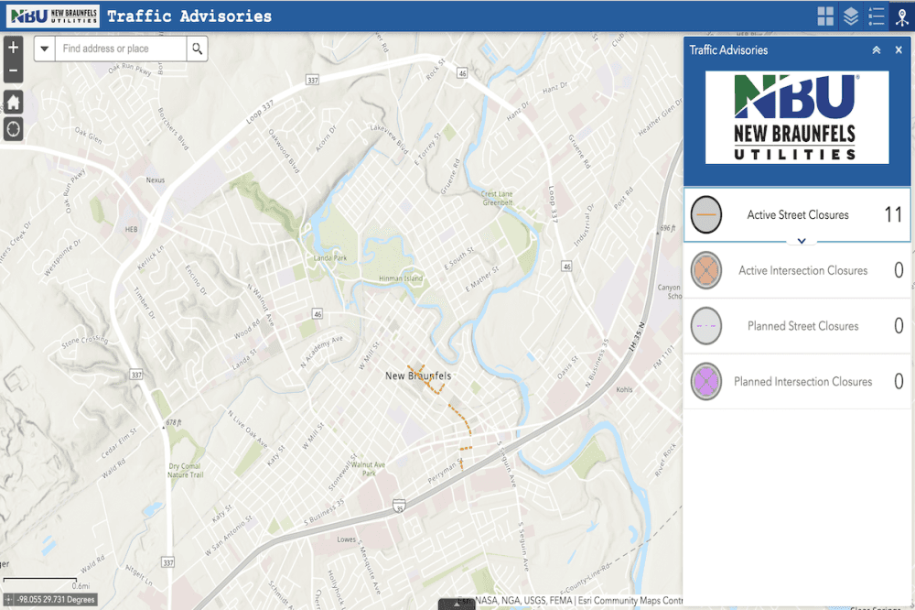The width and height of the screenshot is (915, 610).
Task: Zoom out of the map
Action: pyautogui.click(x=14, y=71)
